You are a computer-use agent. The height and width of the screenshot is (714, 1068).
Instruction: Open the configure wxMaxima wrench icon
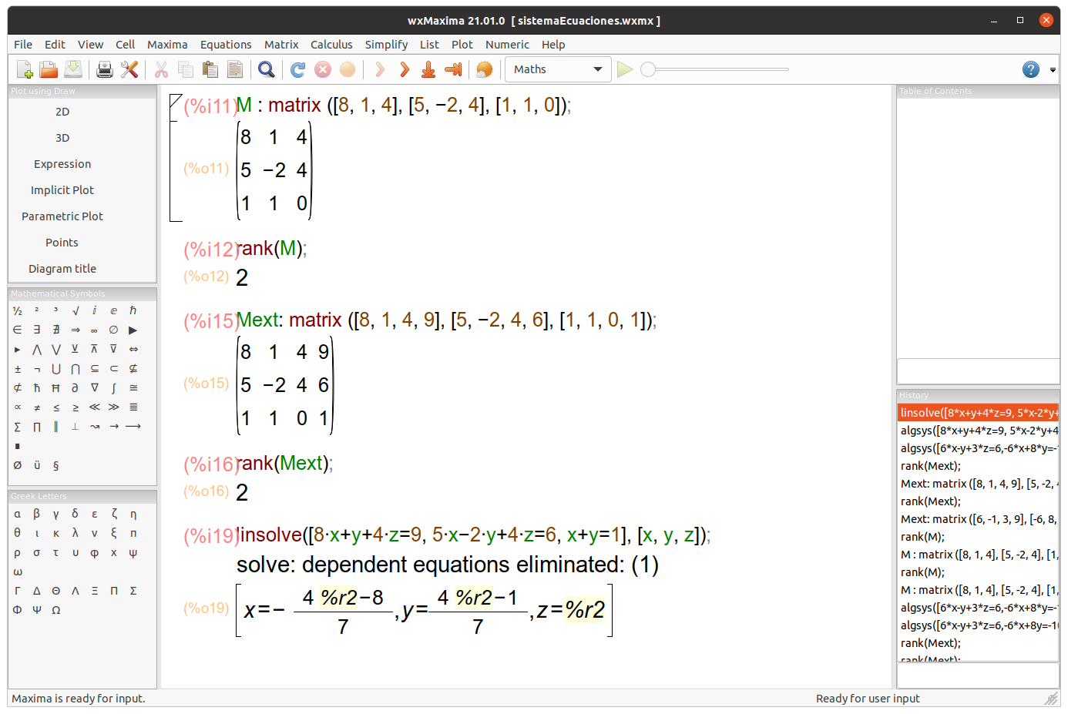pyautogui.click(x=129, y=69)
